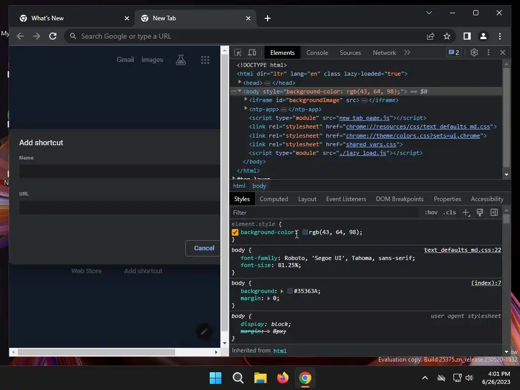The width and height of the screenshot is (520, 390).
Task: Bookmark this tab with the star
Action: (x=447, y=36)
